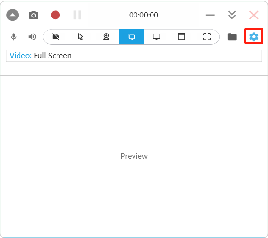Choose the single screen monitor source
The width and height of the screenshot is (268, 238).
click(156, 37)
